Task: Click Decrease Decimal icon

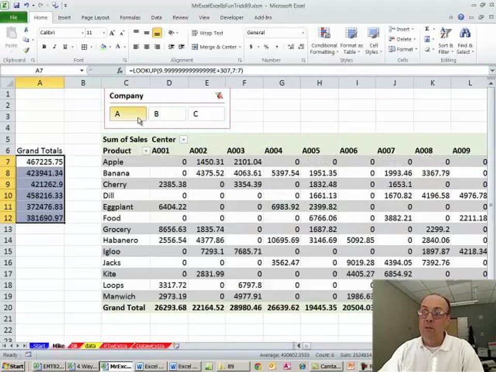Action: click(x=301, y=47)
